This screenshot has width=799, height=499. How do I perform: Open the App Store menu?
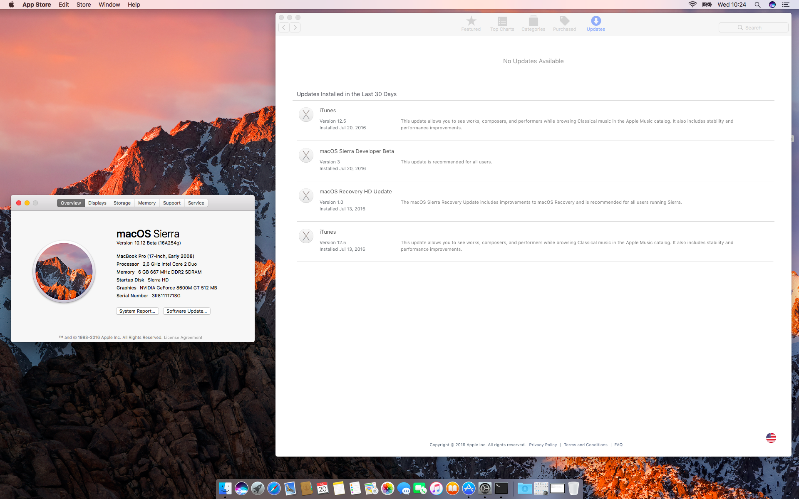click(37, 5)
